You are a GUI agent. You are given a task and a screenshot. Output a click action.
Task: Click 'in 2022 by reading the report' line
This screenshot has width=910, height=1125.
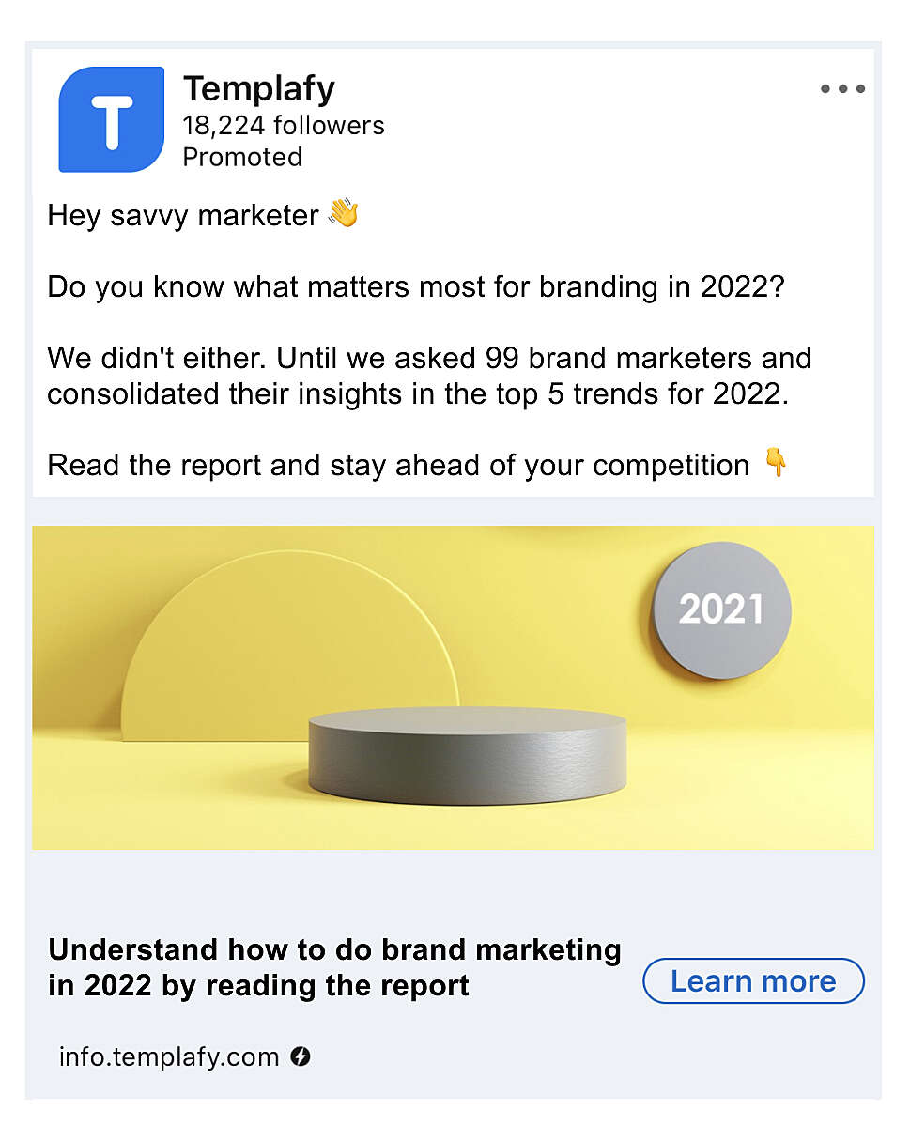(x=258, y=985)
